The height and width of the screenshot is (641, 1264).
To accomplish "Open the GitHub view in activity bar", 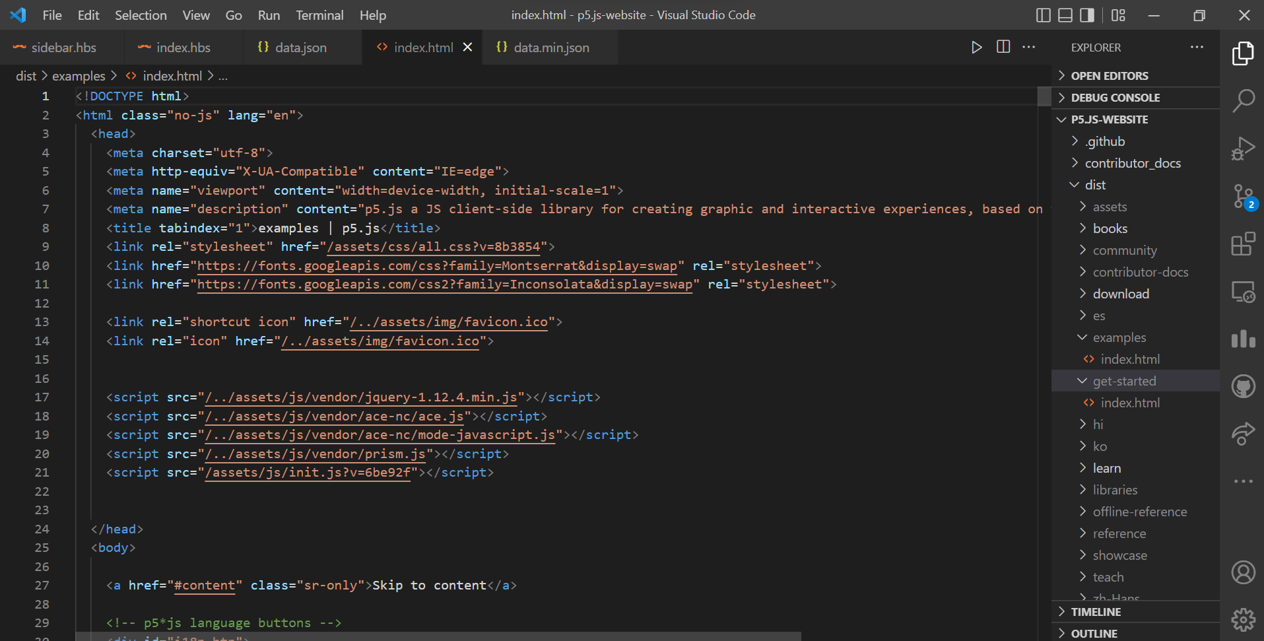I will click(x=1243, y=386).
